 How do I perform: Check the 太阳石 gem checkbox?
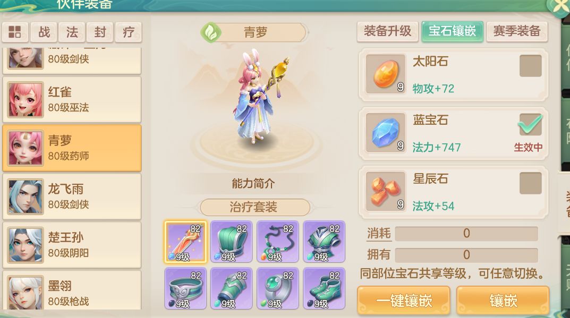530,66
